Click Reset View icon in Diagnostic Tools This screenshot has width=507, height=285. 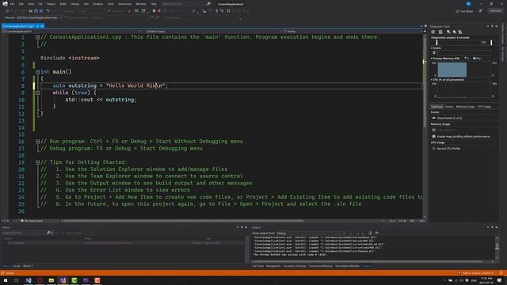[460, 32]
